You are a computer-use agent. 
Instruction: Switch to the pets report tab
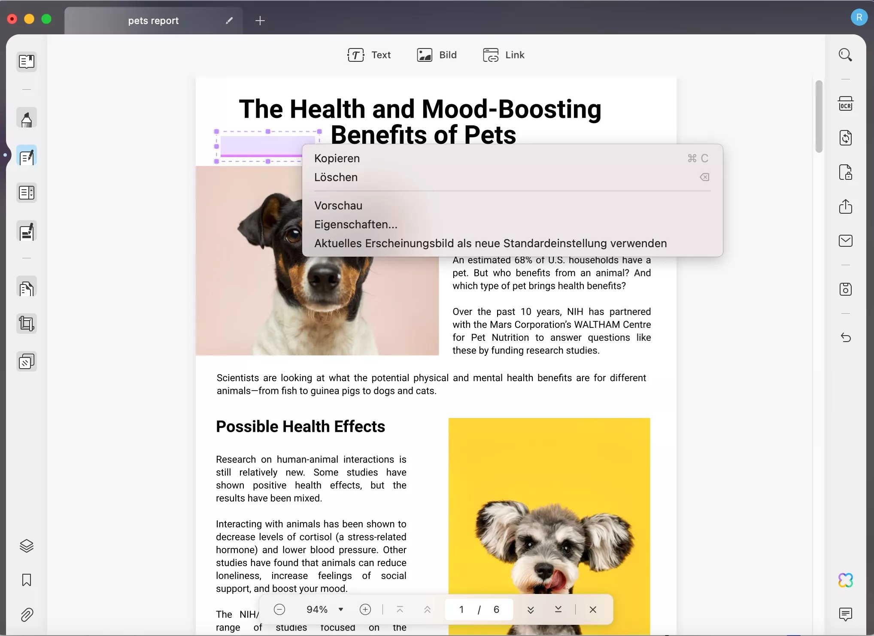[153, 21]
